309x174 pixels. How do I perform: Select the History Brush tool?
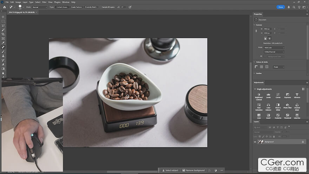coord(3,60)
